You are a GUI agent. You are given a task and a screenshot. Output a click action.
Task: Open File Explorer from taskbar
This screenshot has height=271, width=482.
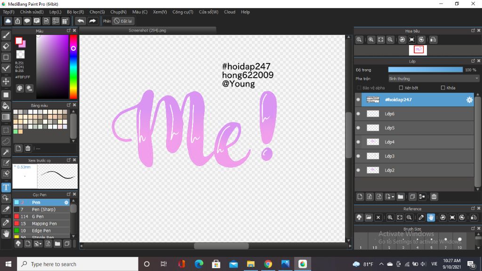(x=251, y=264)
